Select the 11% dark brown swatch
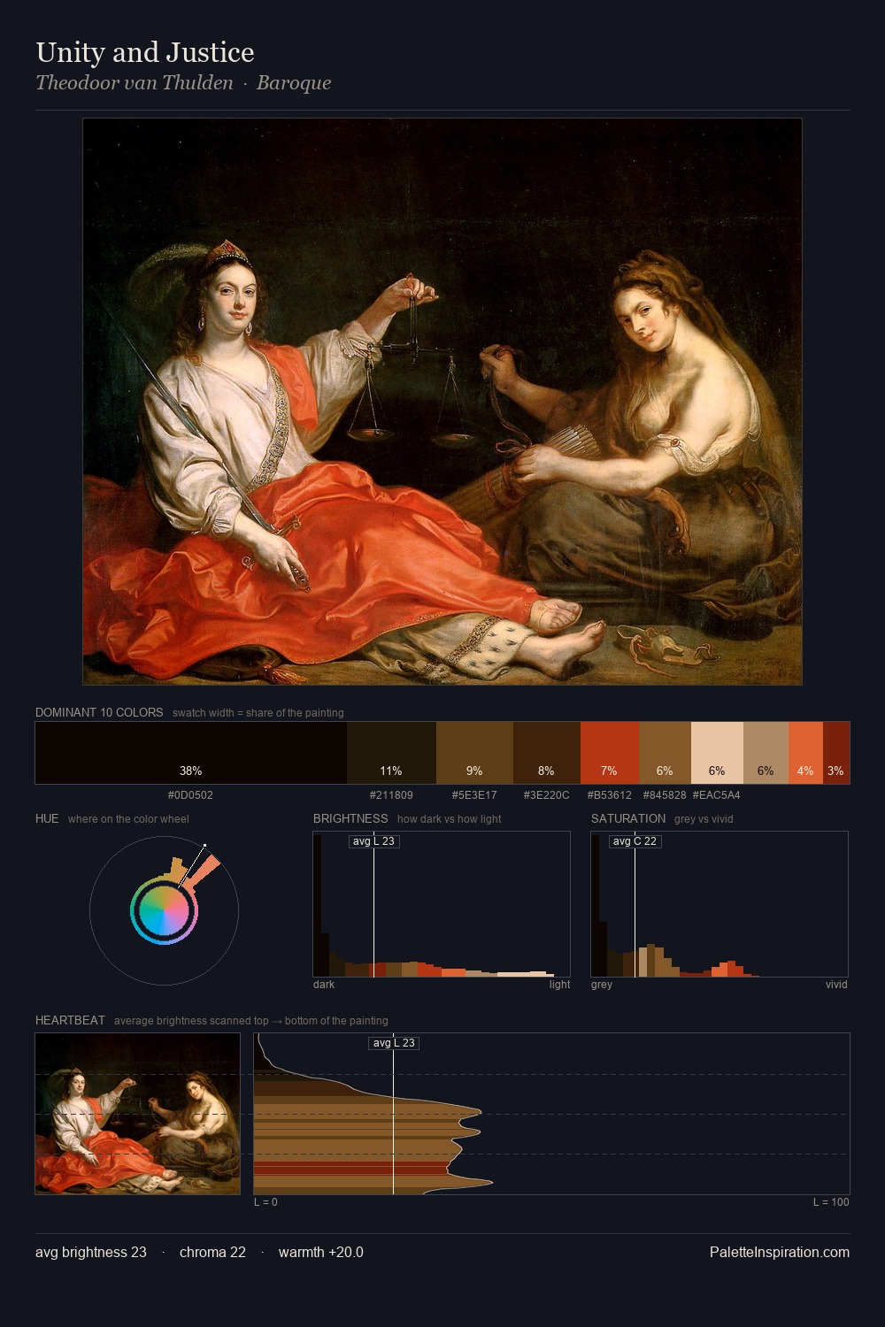Image resolution: width=885 pixels, height=1327 pixels. (x=391, y=753)
